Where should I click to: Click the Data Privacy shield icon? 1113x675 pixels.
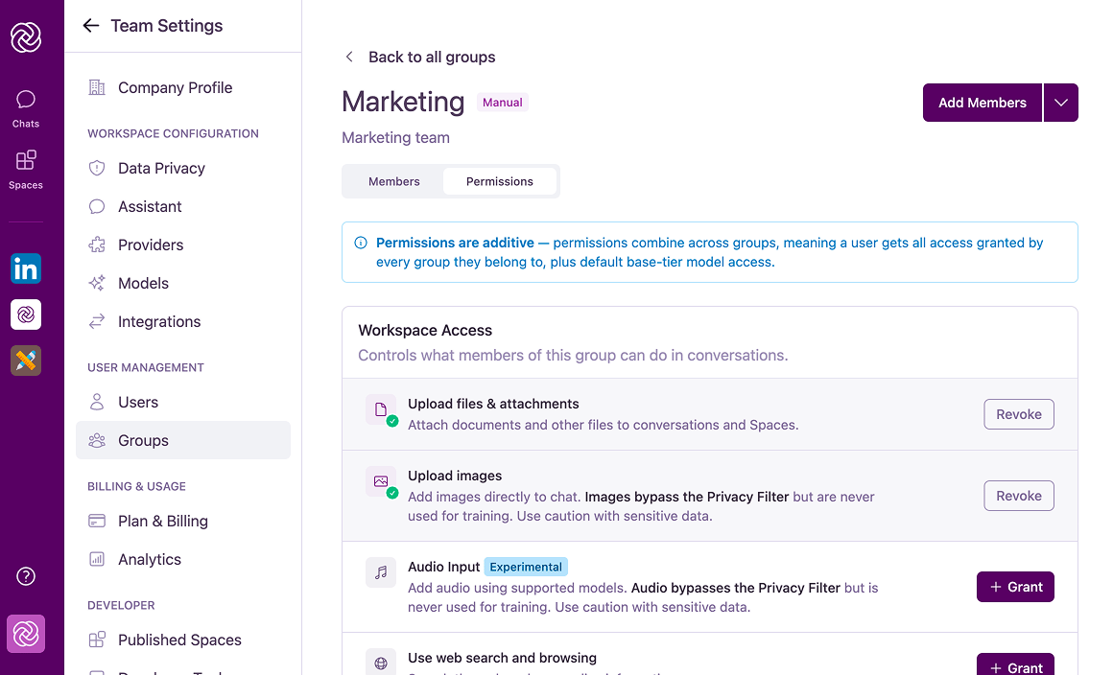point(97,168)
